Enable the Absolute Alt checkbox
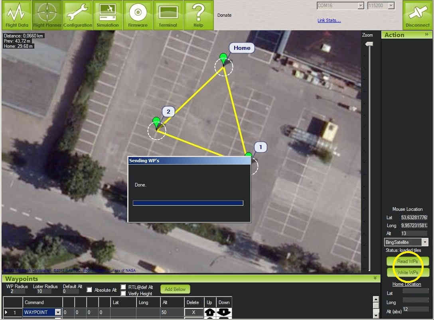This screenshot has height=320, width=434. point(90,290)
